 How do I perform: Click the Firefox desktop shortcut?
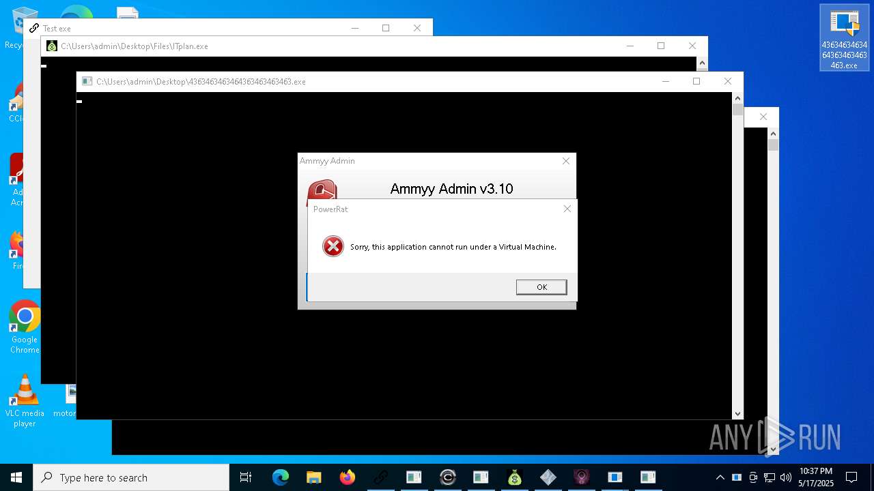17,251
